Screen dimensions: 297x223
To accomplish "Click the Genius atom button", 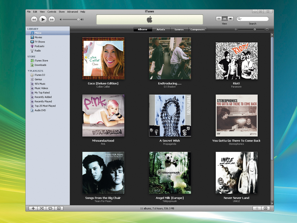I will point(257,209).
